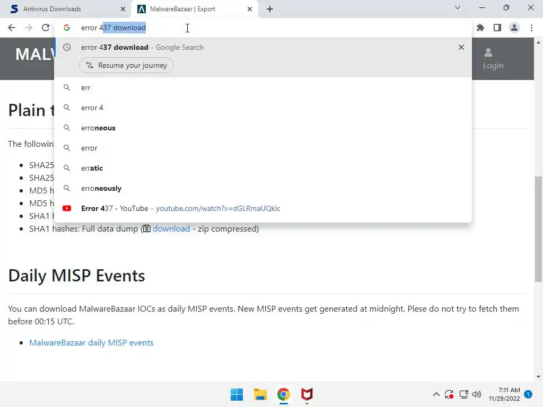Click the scrollbar up arrow

pos(538,42)
